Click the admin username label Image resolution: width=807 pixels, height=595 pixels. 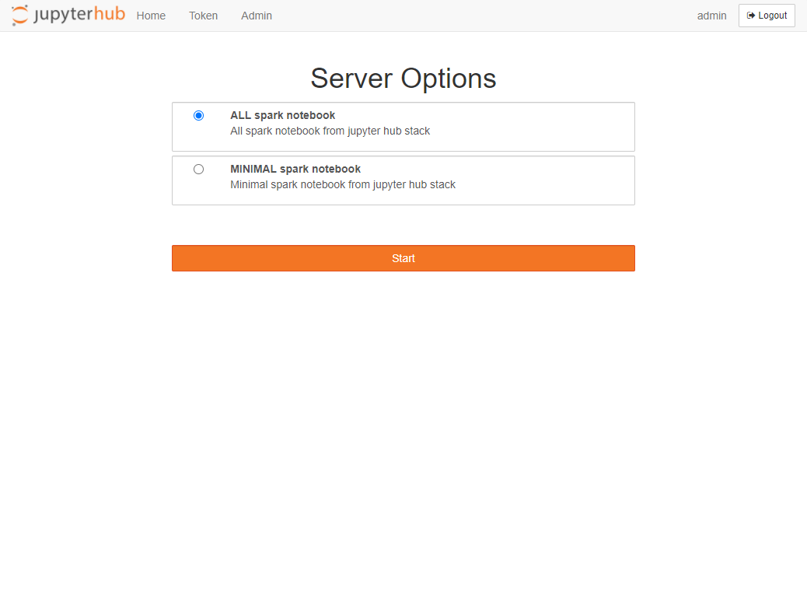click(x=712, y=16)
